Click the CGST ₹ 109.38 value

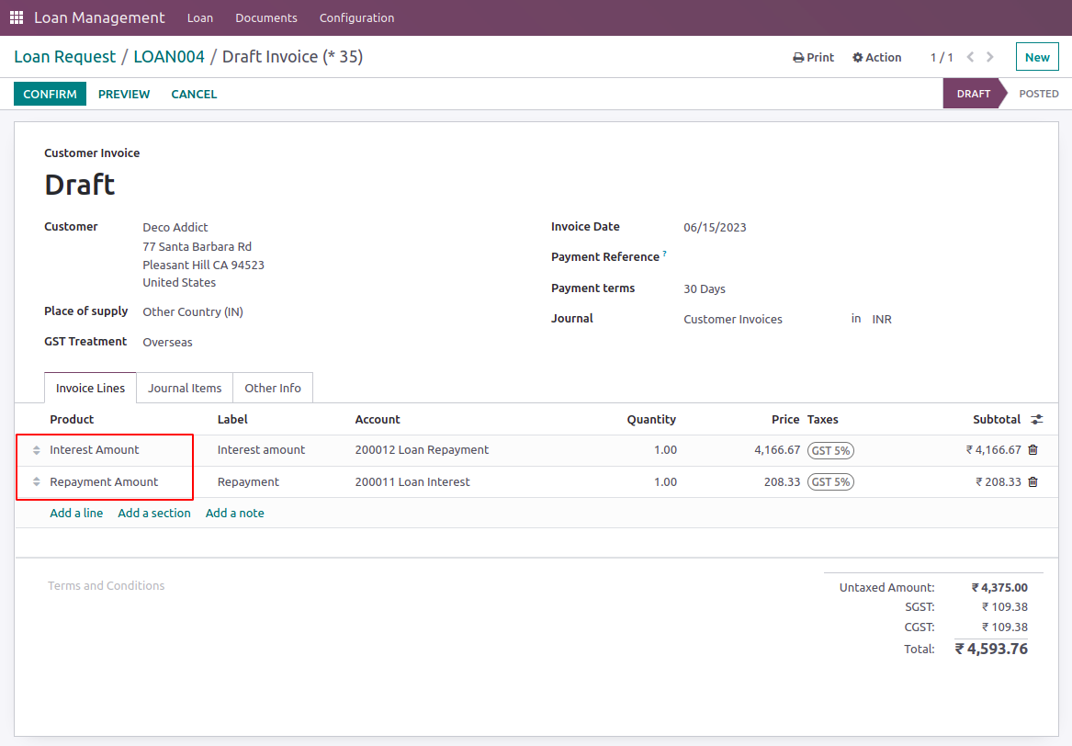coord(1005,627)
